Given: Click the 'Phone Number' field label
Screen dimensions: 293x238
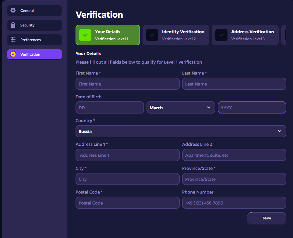Looking at the screenshot, I should (198, 192).
